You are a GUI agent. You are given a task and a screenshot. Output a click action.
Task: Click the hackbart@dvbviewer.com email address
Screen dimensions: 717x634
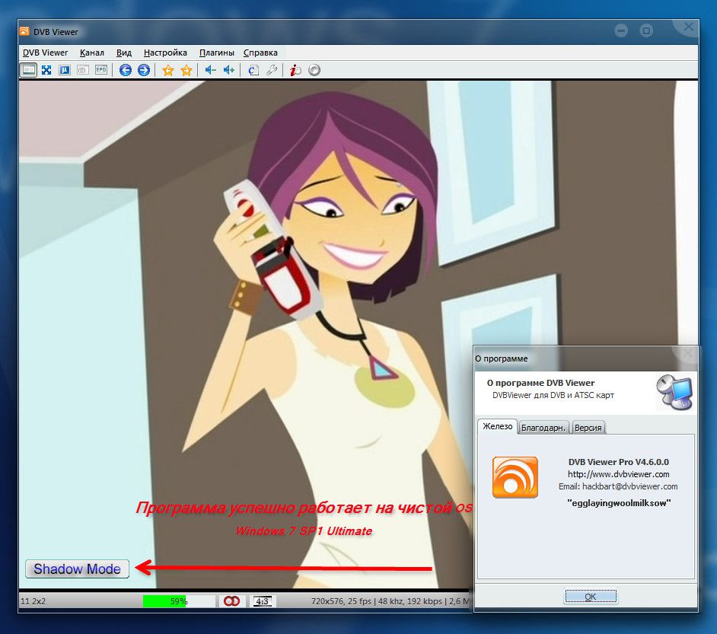tap(630, 486)
